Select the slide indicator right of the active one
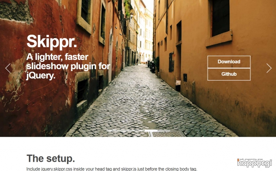The image size is (276, 171). click(x=164, y=131)
